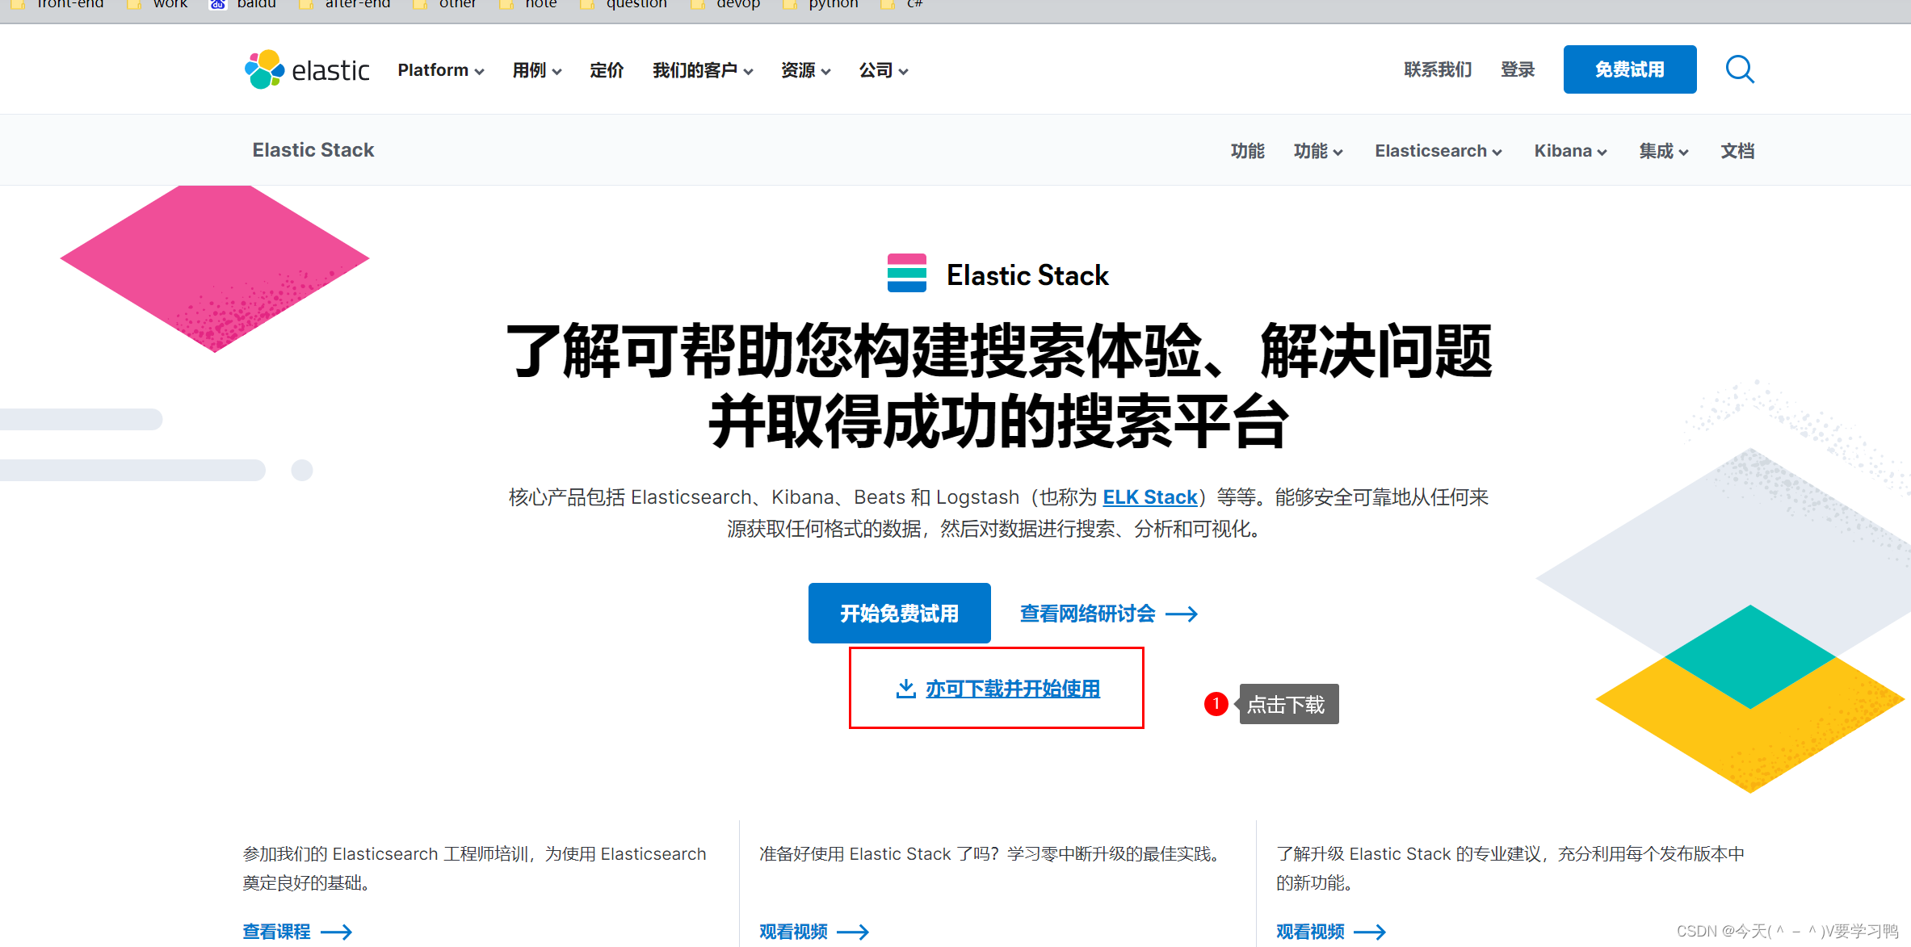
Task: Open the devop bookmarks folder
Action: pos(736,5)
